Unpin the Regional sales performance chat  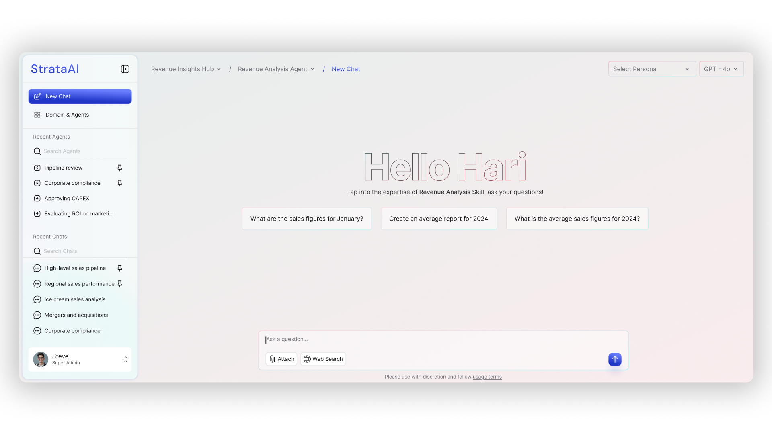click(x=119, y=284)
